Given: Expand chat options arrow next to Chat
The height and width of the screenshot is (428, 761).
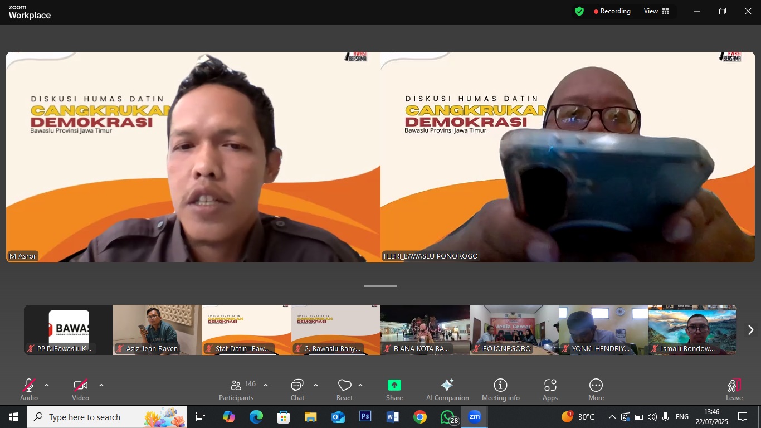Looking at the screenshot, I should pos(316,385).
